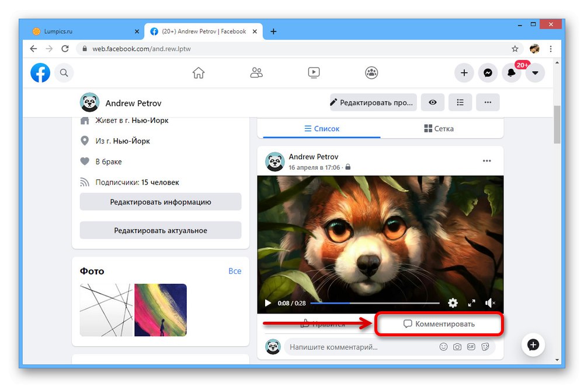Open Groups icon in navigation
This screenshot has width=584, height=387.
pyautogui.click(x=371, y=73)
